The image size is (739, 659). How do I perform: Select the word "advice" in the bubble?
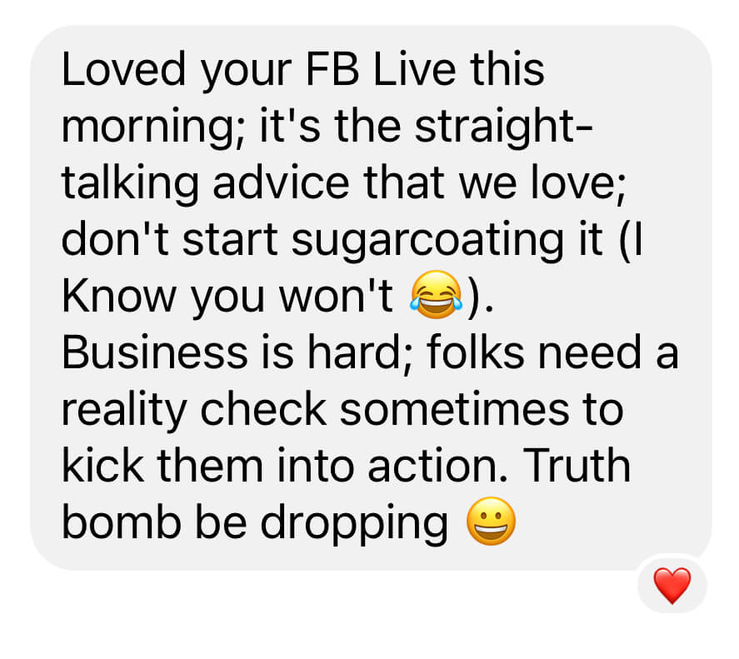(x=281, y=184)
